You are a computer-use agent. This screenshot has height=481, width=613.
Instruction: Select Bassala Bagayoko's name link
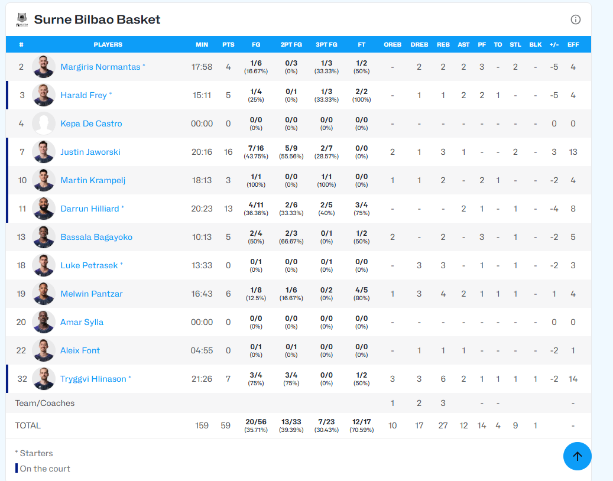(x=96, y=237)
